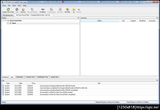Click the Recover Marked toolbar icon
Screen dimensions: 160x110
click(x=32, y=10)
